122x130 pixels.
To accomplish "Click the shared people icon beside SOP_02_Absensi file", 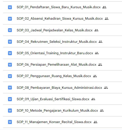I will coord(107,19).
